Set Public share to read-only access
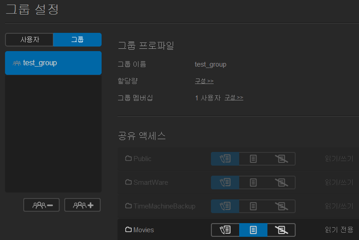 click(253, 159)
